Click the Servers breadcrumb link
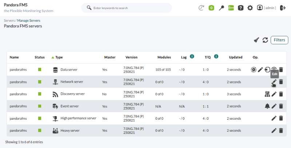Viewport: 291px width, 148px height. [x=9, y=21]
